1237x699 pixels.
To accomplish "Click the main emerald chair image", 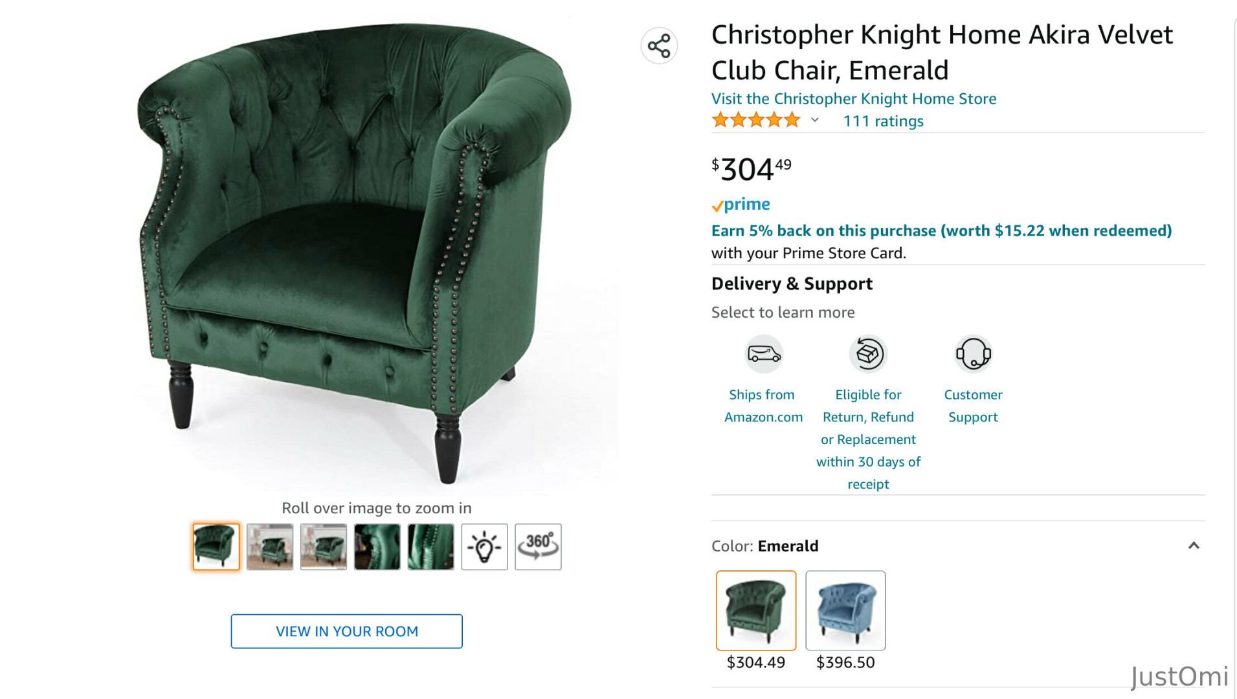I will click(x=356, y=252).
